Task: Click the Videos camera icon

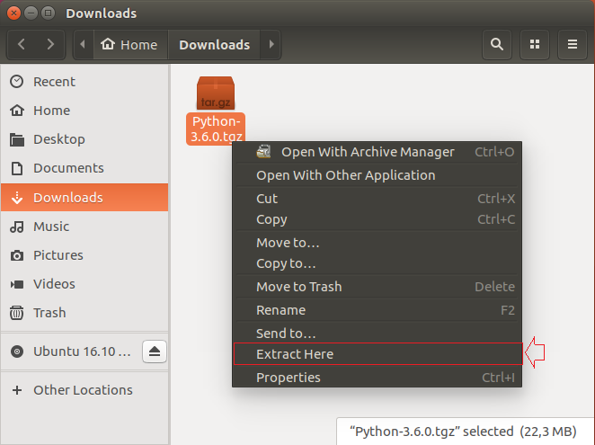Action: coord(17,284)
